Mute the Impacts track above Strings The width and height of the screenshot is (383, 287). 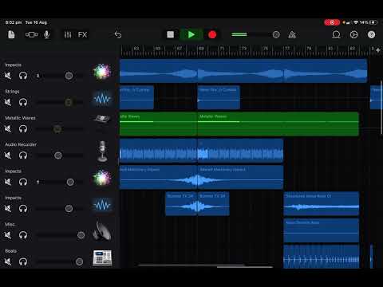(x=8, y=76)
